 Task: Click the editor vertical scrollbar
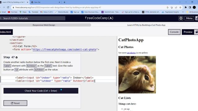coord(116,76)
